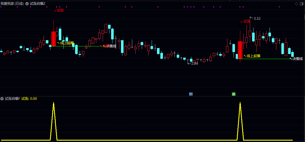
Task: Click the green 减 event marker
Action: [x=234, y=94]
